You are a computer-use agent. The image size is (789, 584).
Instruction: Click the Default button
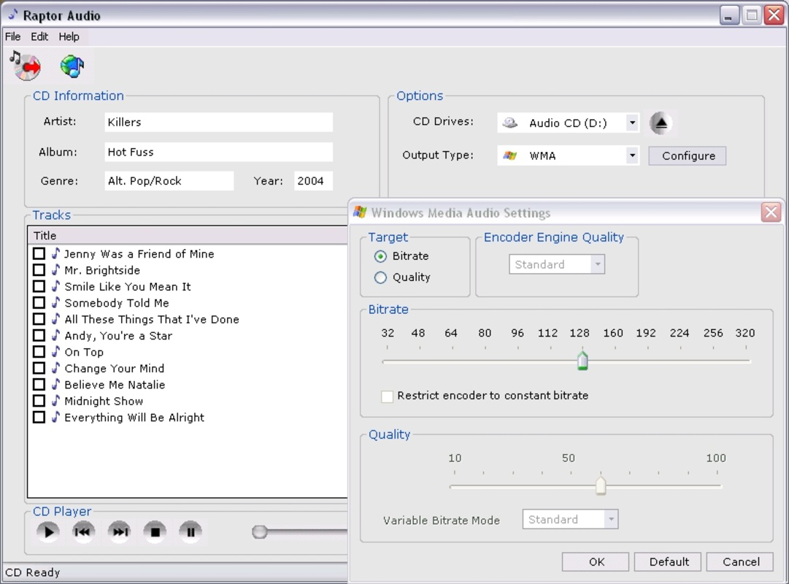click(x=668, y=562)
